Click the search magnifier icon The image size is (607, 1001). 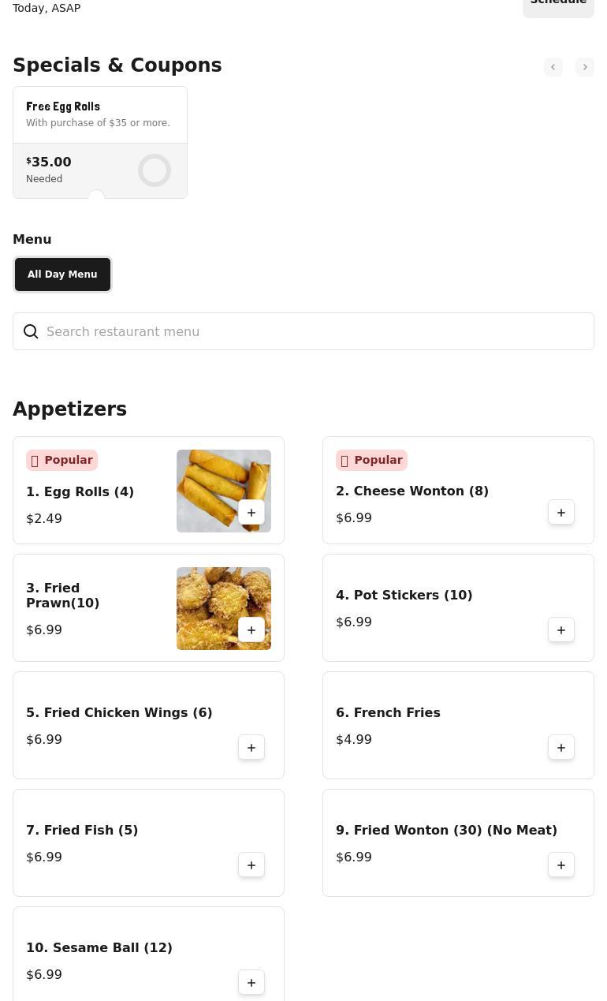(31, 332)
